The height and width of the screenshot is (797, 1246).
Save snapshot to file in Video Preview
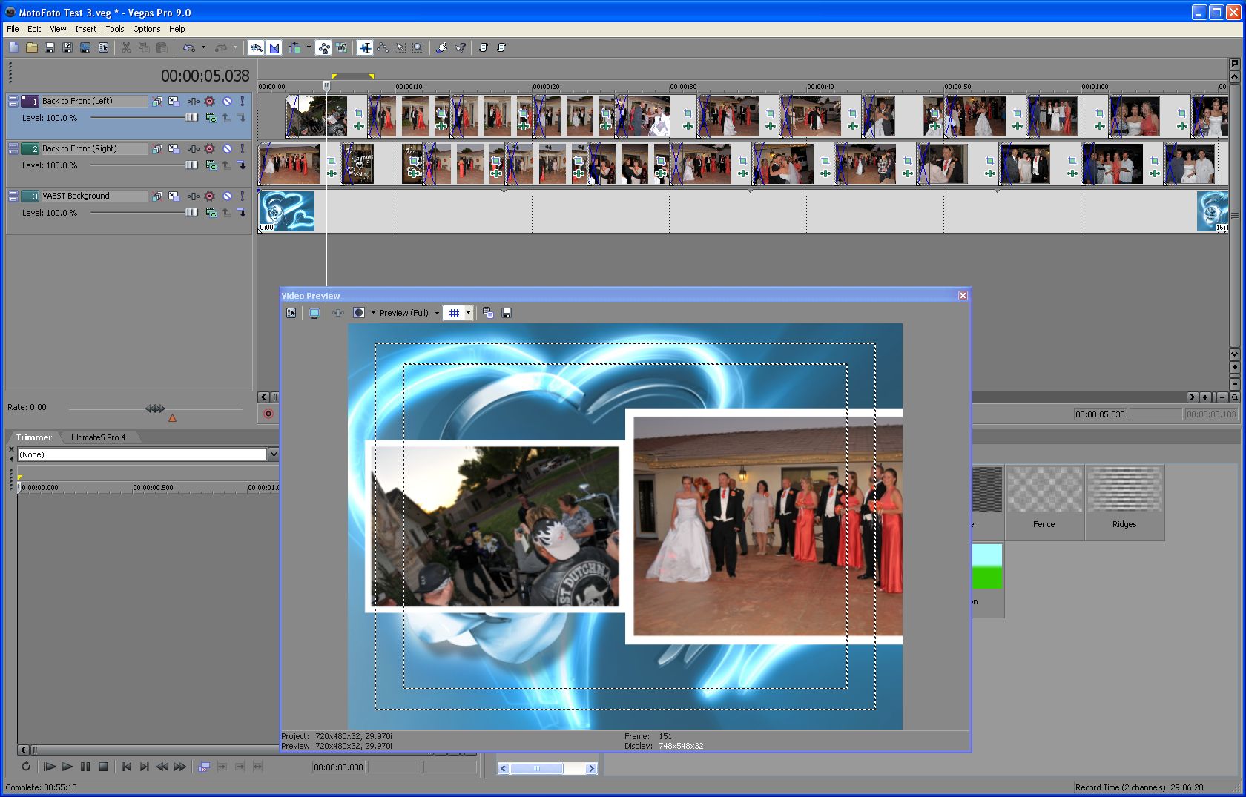507,313
